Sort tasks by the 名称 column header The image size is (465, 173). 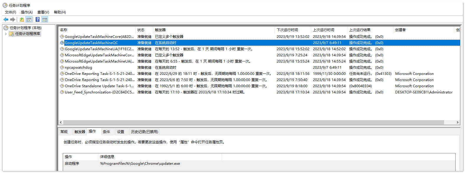pos(97,30)
